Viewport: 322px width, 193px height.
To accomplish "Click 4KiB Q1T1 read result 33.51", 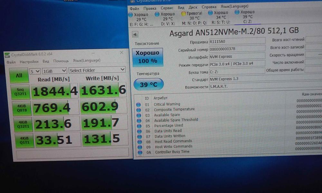I will coord(58,140).
